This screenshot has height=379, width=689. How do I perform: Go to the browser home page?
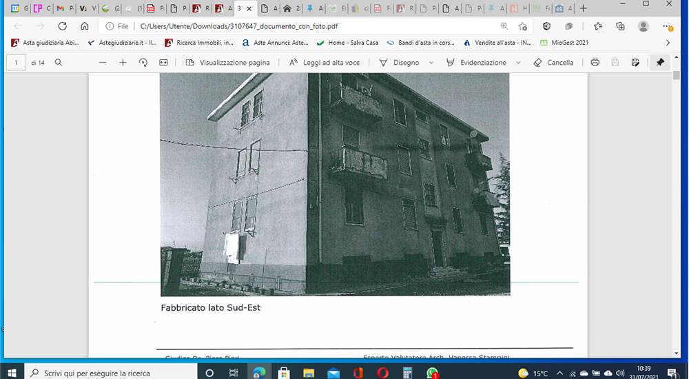[x=84, y=26]
